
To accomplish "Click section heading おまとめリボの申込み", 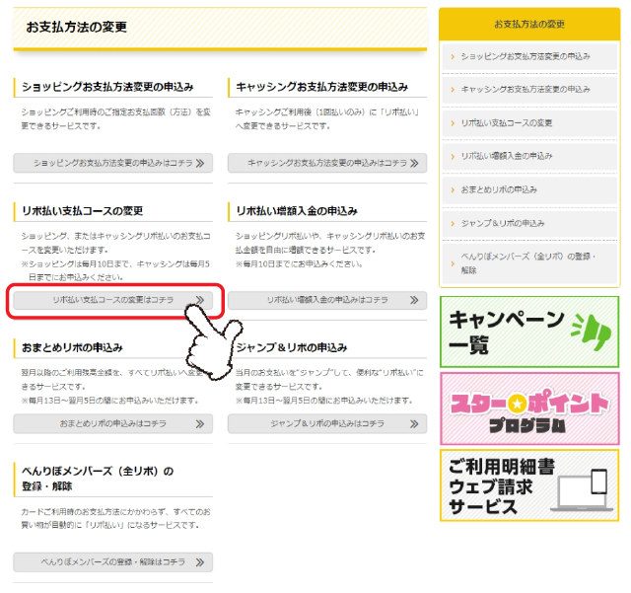I will (72, 347).
